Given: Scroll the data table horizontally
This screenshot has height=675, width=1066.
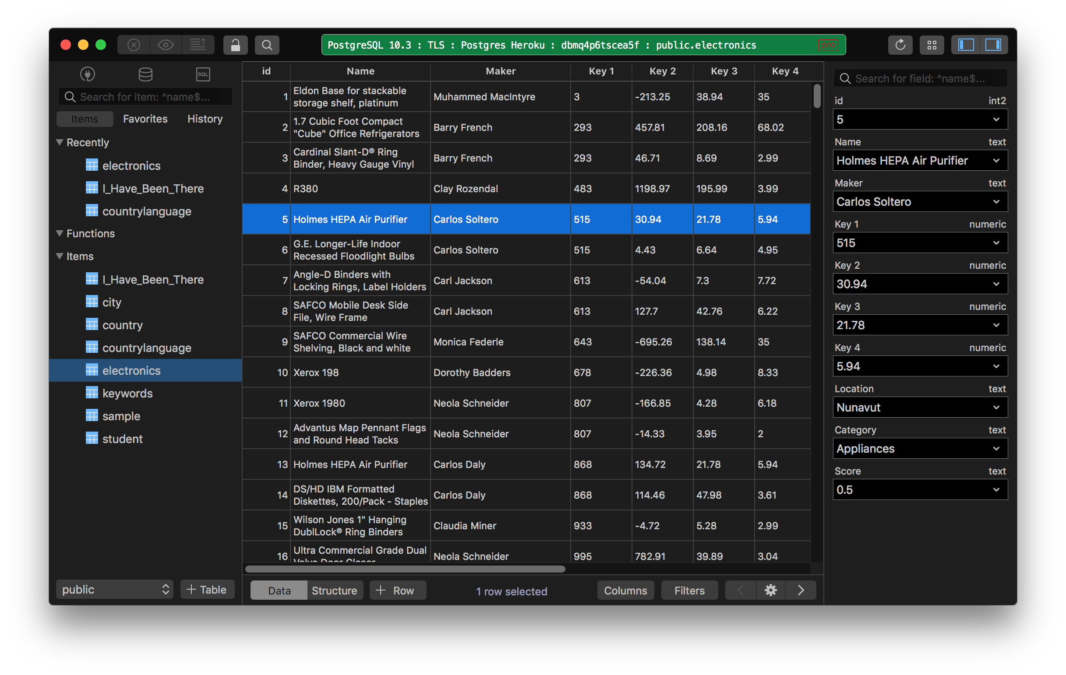Looking at the screenshot, I should pyautogui.click(x=405, y=569).
